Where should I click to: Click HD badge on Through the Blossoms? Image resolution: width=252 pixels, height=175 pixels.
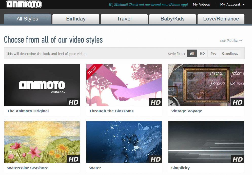pyautogui.click(x=156, y=102)
